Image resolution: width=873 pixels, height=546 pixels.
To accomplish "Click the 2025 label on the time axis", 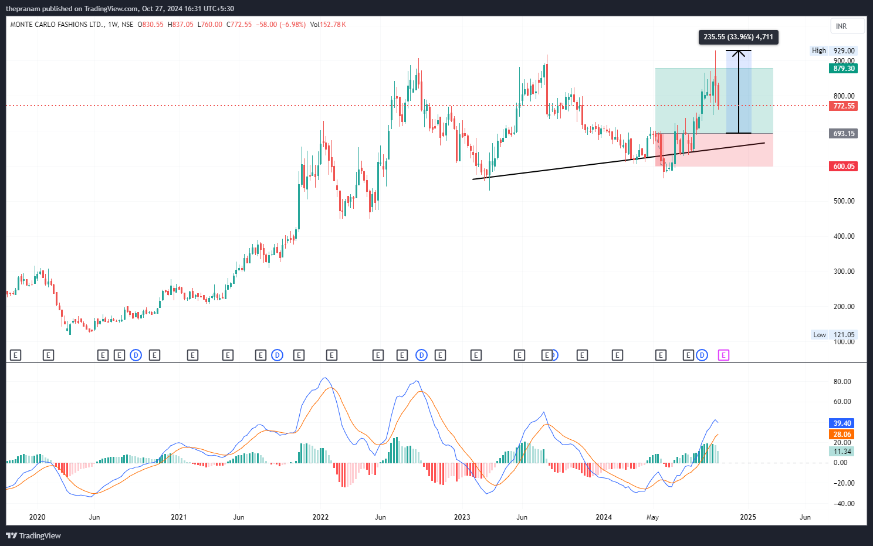I will click(x=748, y=517).
